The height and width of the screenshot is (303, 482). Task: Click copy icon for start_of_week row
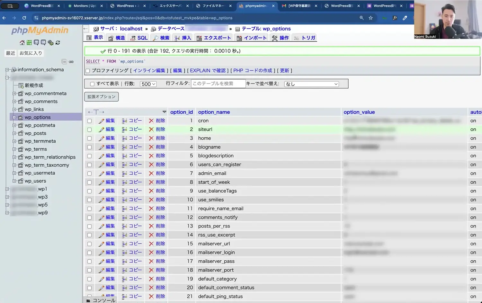pos(124,182)
